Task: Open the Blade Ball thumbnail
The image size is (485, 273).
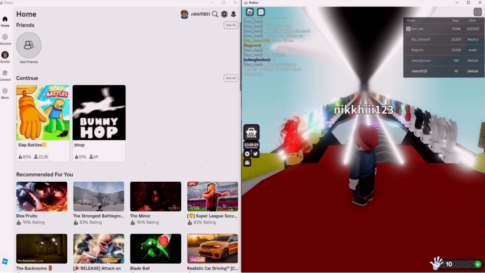Action: point(156,249)
